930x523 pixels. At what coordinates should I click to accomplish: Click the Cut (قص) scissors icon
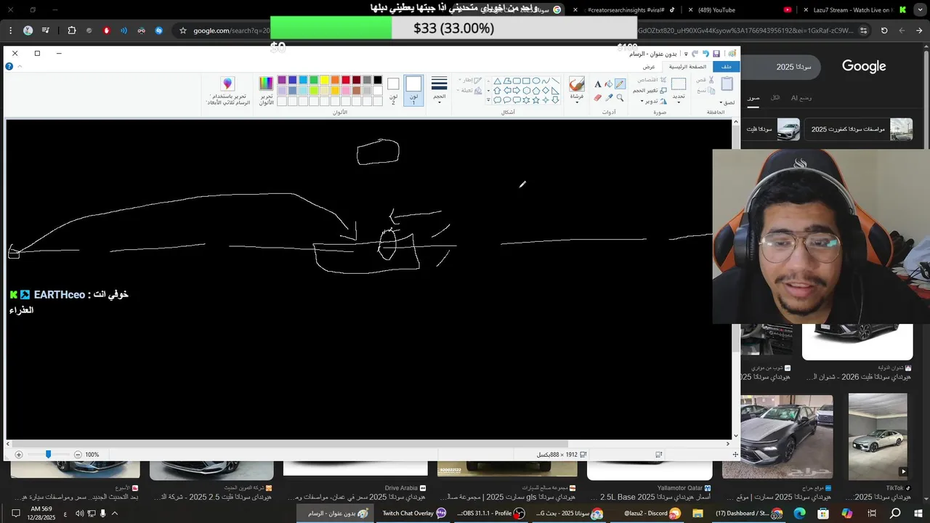pyautogui.click(x=711, y=80)
